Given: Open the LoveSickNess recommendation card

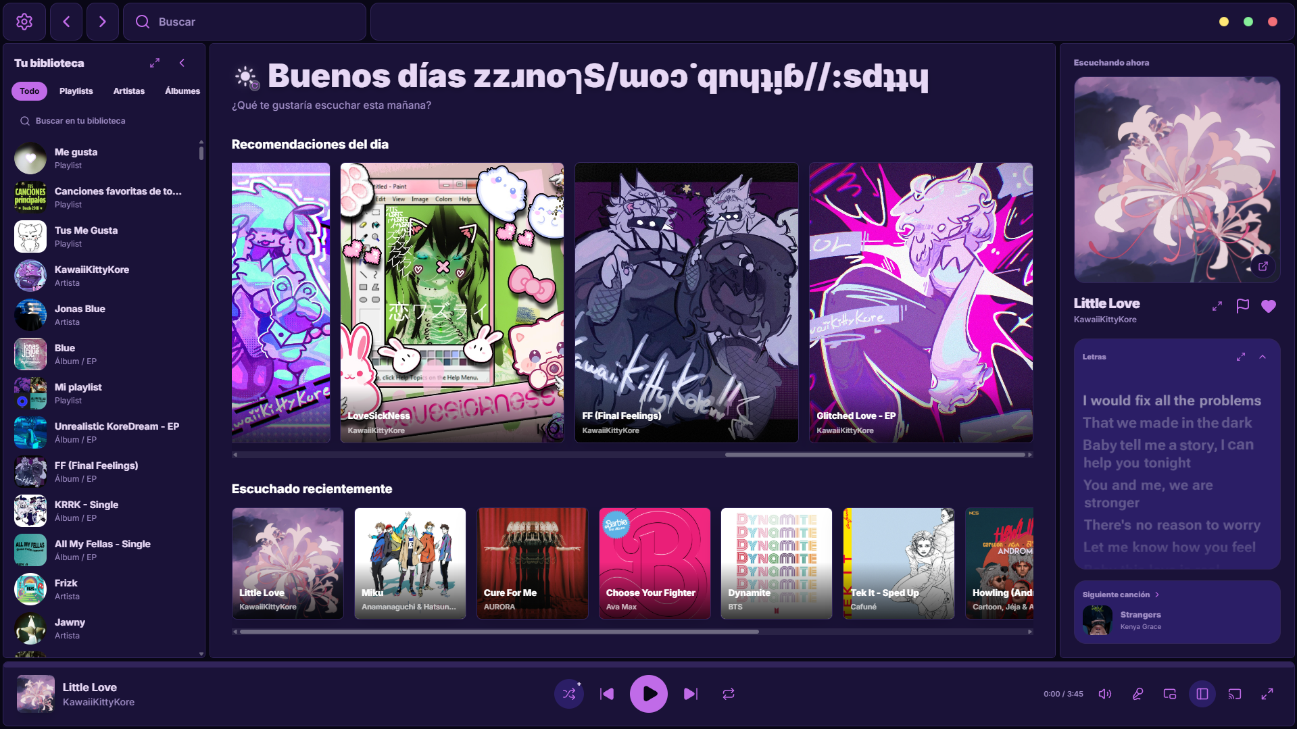Looking at the screenshot, I should 451,303.
